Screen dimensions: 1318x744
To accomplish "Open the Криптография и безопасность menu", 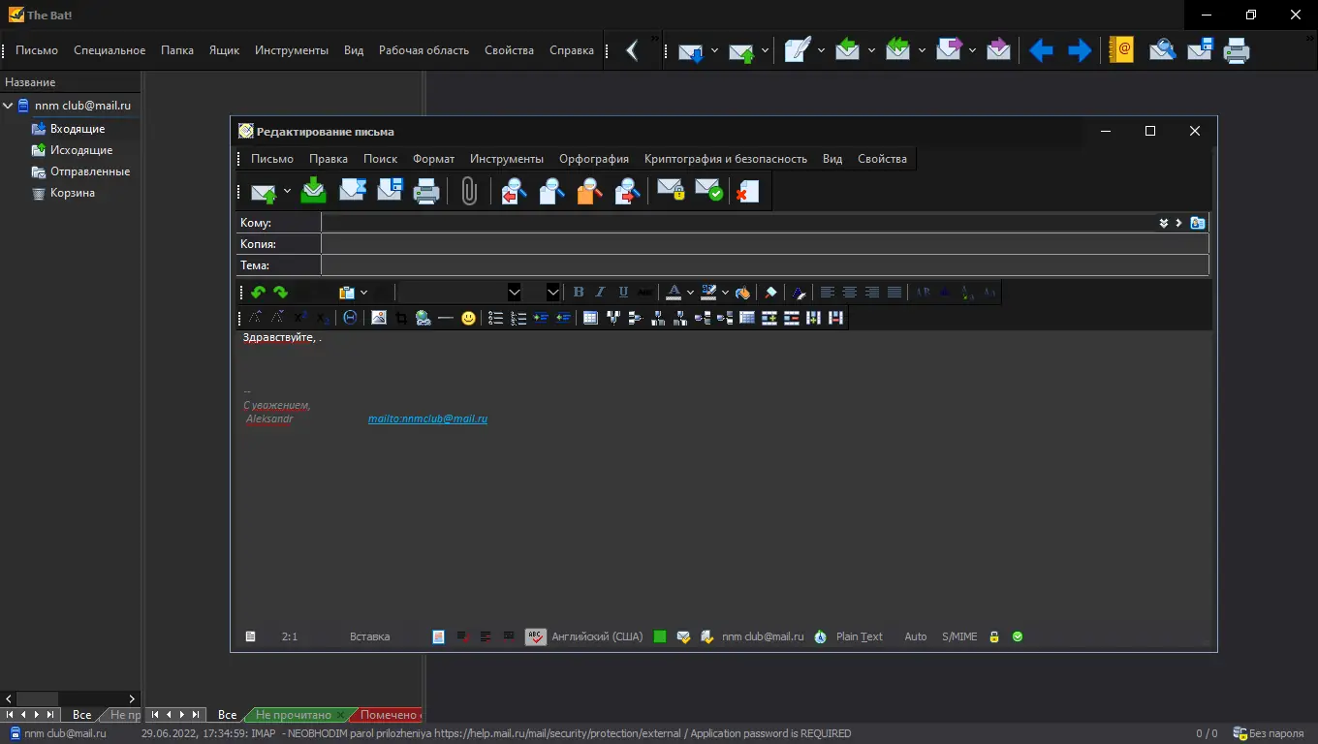I will 726,159.
